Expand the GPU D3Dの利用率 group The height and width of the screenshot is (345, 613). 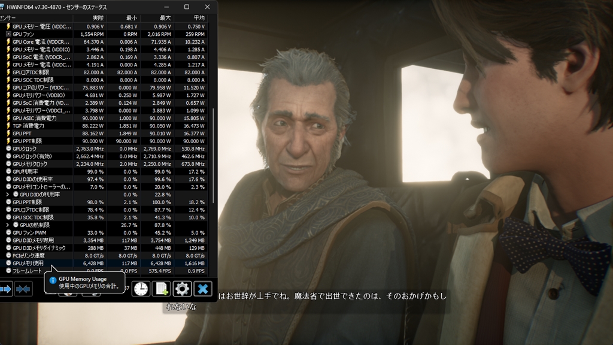click(7, 195)
